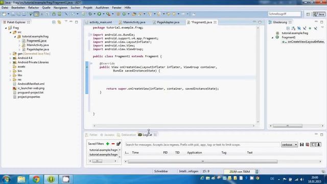Collapse Fragment1 class in Gliederung

coord(272,37)
